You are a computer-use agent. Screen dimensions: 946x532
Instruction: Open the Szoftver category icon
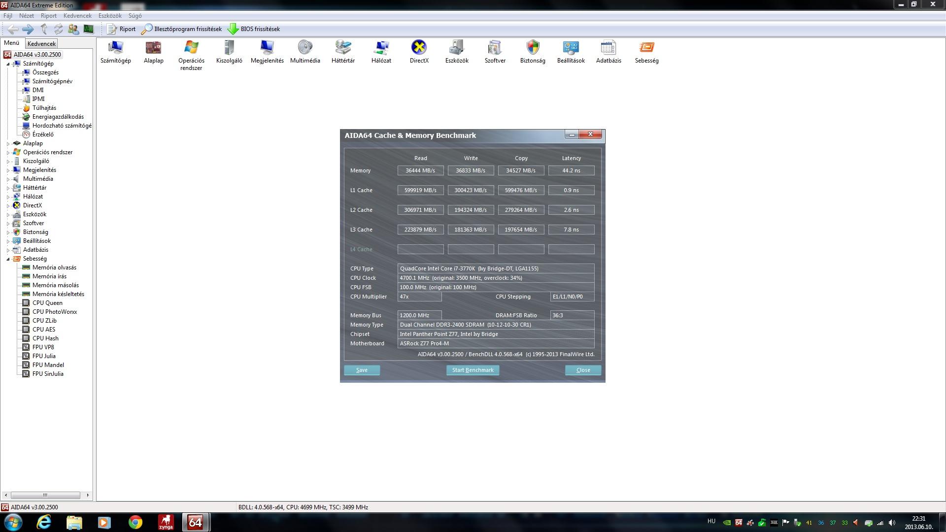[495, 52]
